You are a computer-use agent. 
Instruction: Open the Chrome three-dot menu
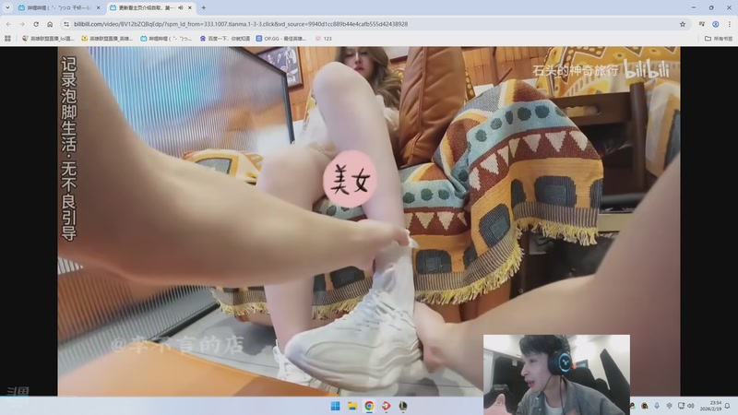(x=730, y=24)
